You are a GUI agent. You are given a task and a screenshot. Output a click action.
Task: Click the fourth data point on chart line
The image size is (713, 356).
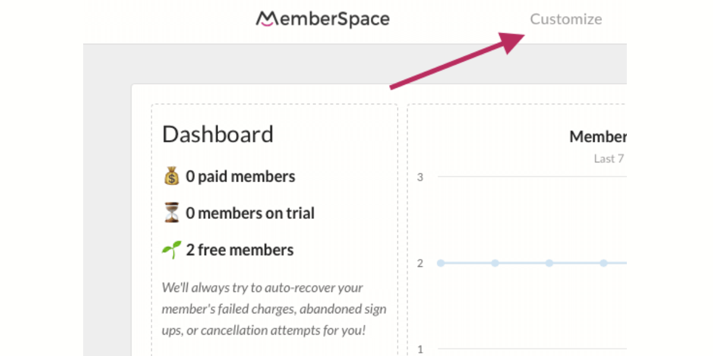pyautogui.click(x=603, y=263)
